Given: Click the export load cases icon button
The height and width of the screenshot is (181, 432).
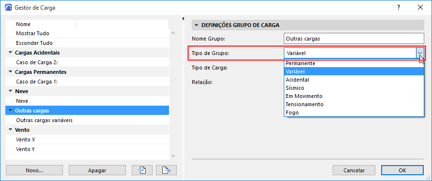Looking at the screenshot, I should [x=166, y=170].
